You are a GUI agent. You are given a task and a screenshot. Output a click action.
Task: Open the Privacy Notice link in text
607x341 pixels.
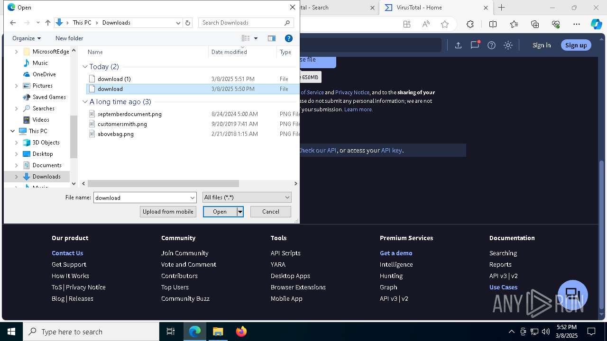tap(352, 92)
